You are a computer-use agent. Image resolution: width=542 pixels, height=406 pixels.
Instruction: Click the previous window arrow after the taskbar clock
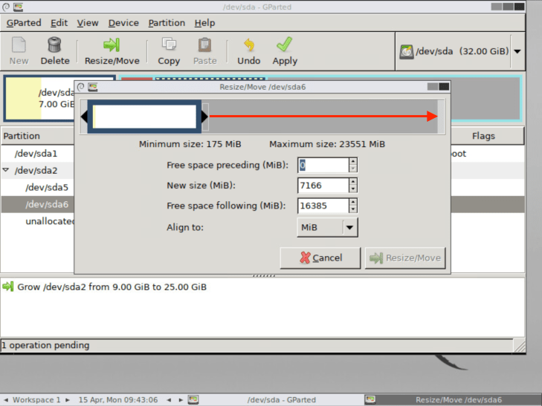tap(169, 400)
